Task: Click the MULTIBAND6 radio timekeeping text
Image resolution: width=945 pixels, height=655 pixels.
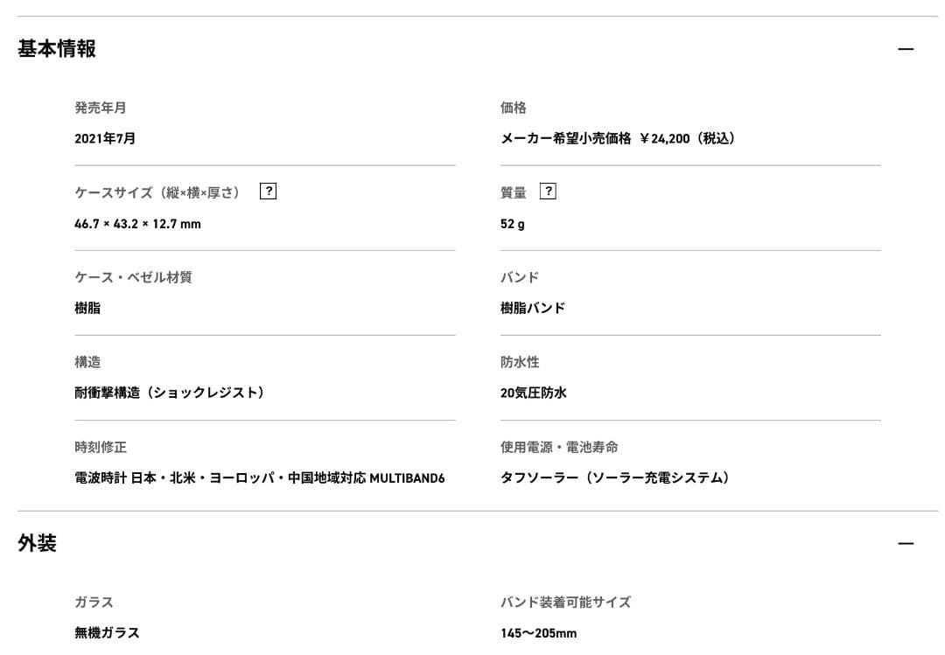Action: 261,477
